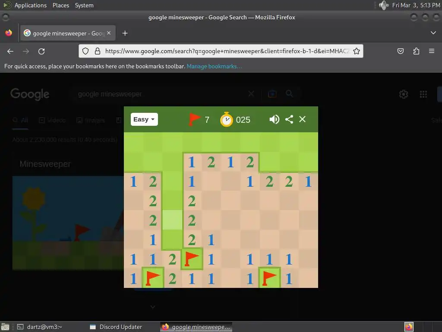Screen dimensions: 442x332
Task: Reveal the light highlighted green tile
Action: [172, 220]
